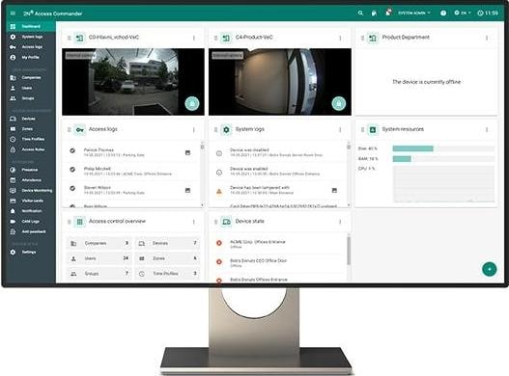Open CAM Logs in sidebar
The width and height of the screenshot is (509, 376).
pos(31,222)
